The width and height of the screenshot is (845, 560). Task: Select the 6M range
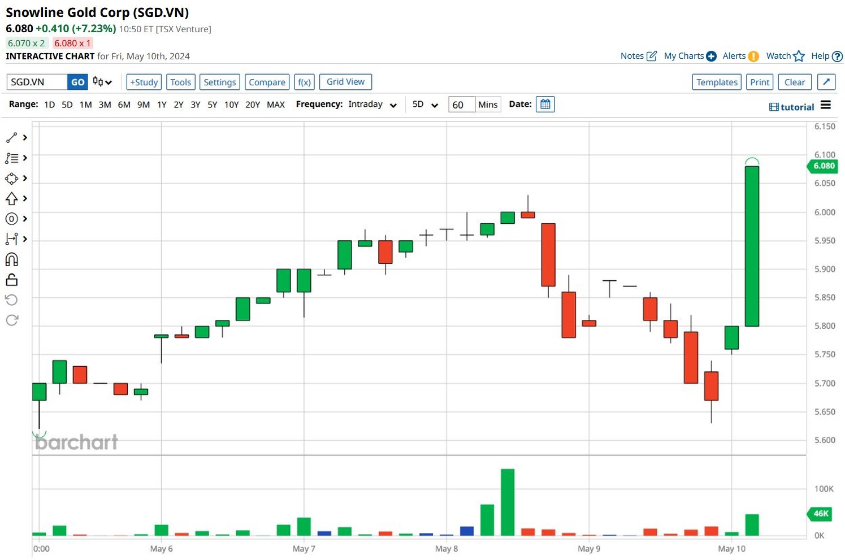point(124,105)
